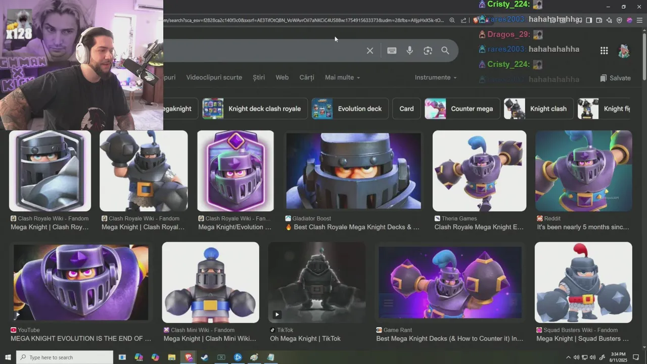The width and height of the screenshot is (647, 364).
Task: Open the Leo AI sparkle icon
Action: [x=609, y=20]
